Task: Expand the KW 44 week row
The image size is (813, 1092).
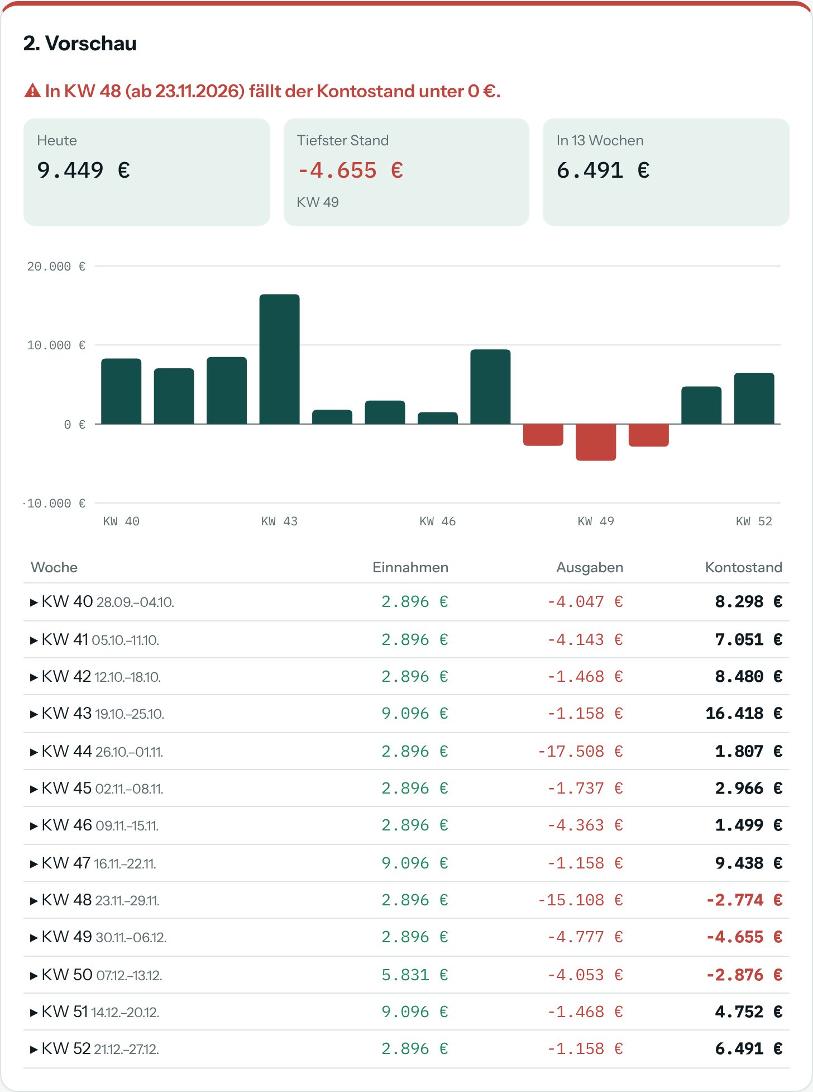Action: pos(406,751)
